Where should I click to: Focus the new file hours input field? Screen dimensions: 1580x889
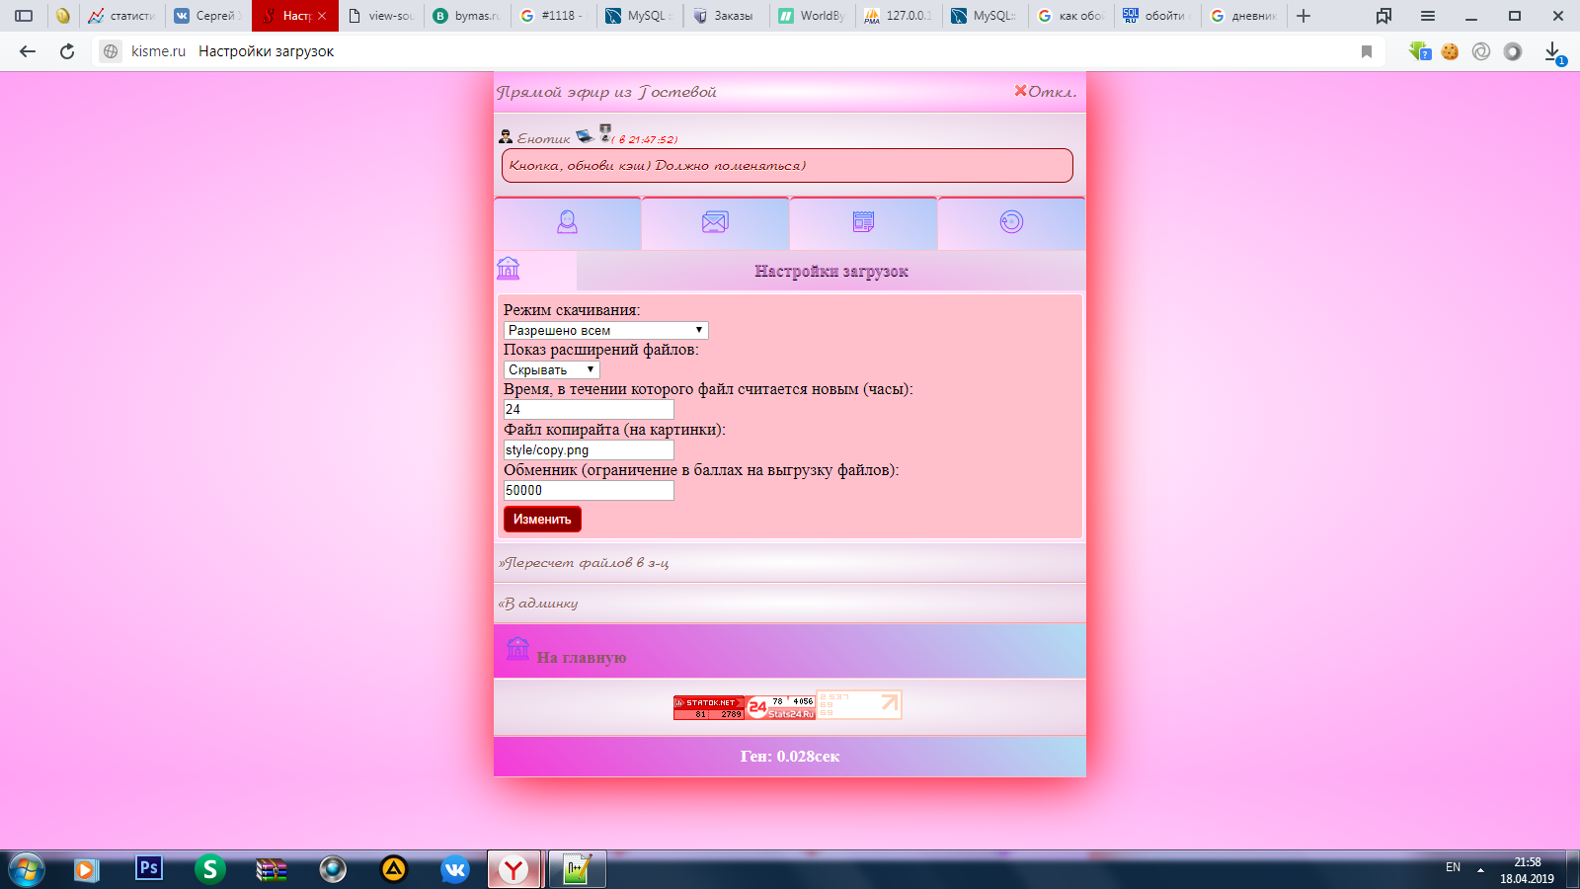click(x=589, y=409)
